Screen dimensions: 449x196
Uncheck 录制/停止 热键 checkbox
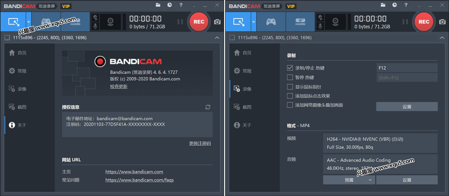(x=290, y=68)
